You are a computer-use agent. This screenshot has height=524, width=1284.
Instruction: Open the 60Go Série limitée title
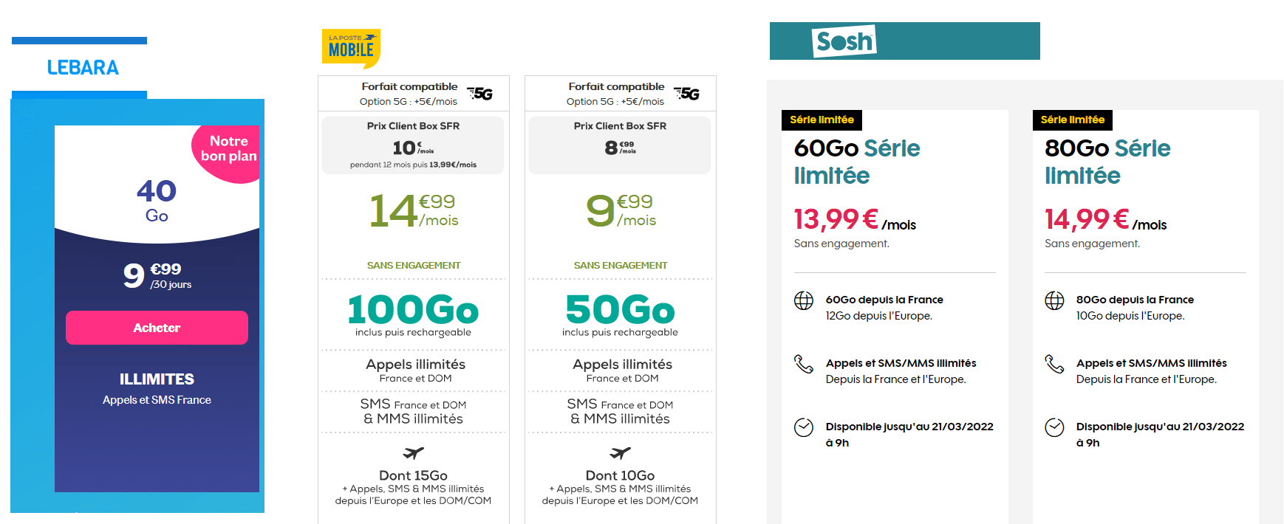click(857, 162)
